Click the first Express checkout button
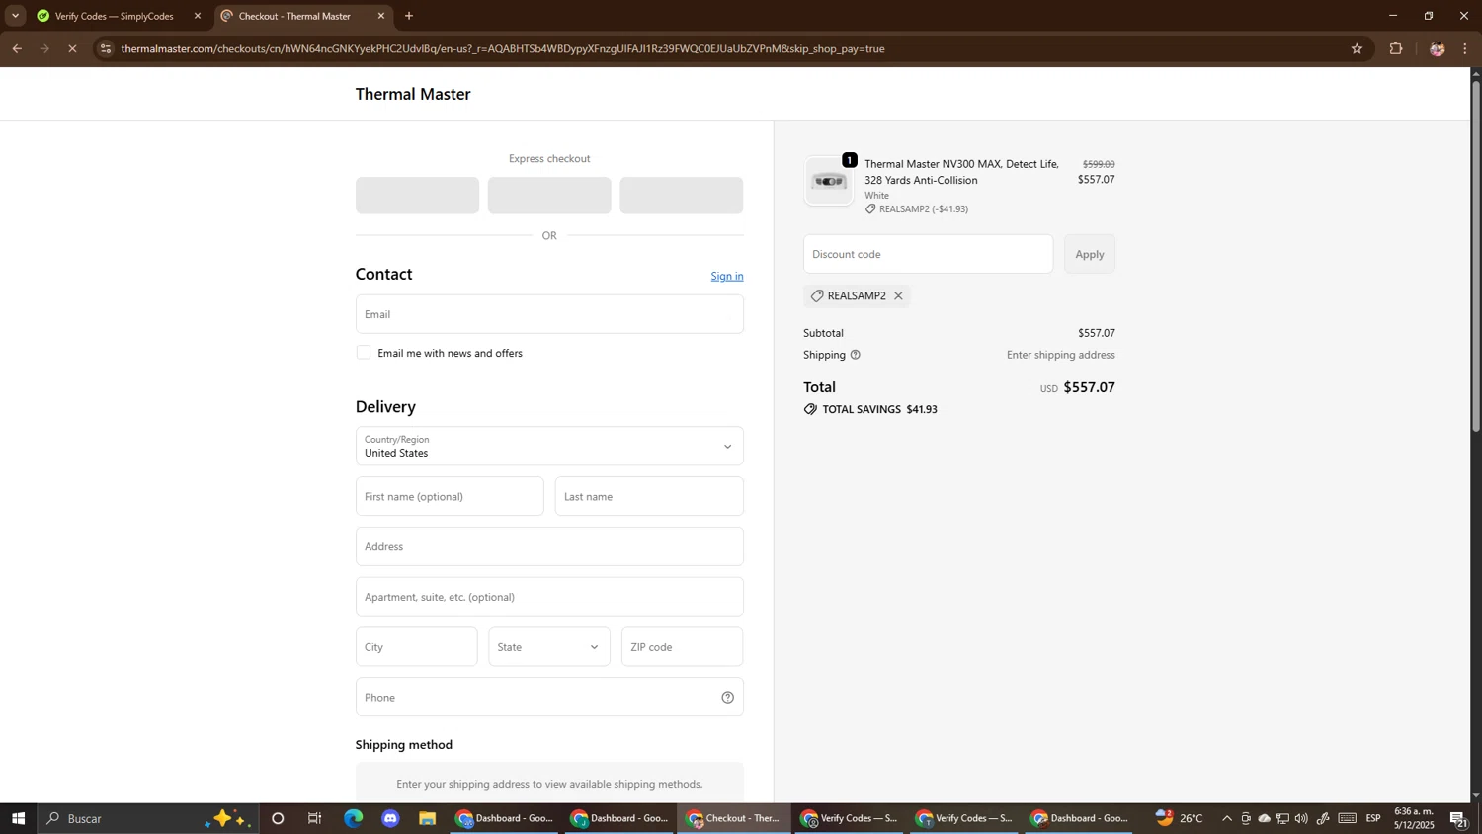The width and height of the screenshot is (1482, 834). click(x=417, y=196)
